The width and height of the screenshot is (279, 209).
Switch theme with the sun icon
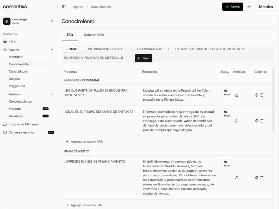coord(249,7)
